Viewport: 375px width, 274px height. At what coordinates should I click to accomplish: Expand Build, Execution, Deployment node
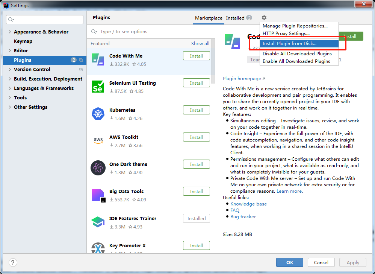(x=10, y=79)
